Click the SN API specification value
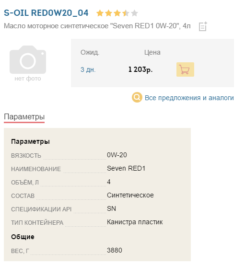Viewport: 245px width, 277px height. click(111, 208)
